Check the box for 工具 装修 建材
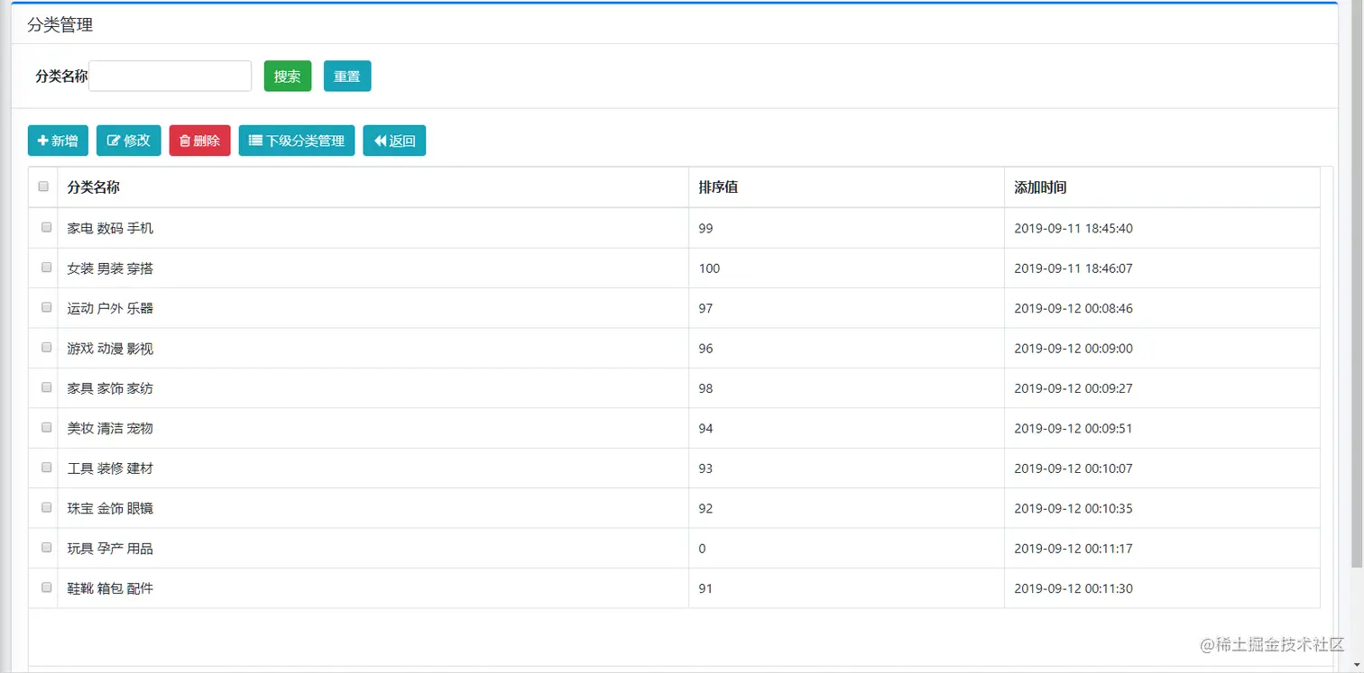This screenshot has height=673, width=1364. pyautogui.click(x=47, y=467)
